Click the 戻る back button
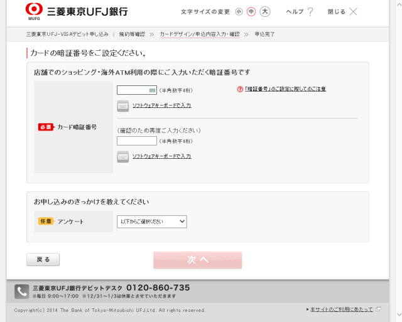Screen dimensions: 402x322 (43, 259)
